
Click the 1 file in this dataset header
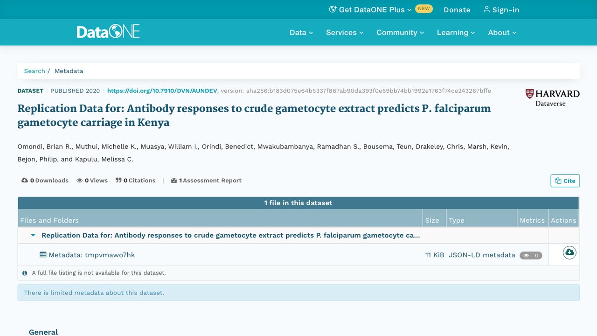click(x=298, y=203)
